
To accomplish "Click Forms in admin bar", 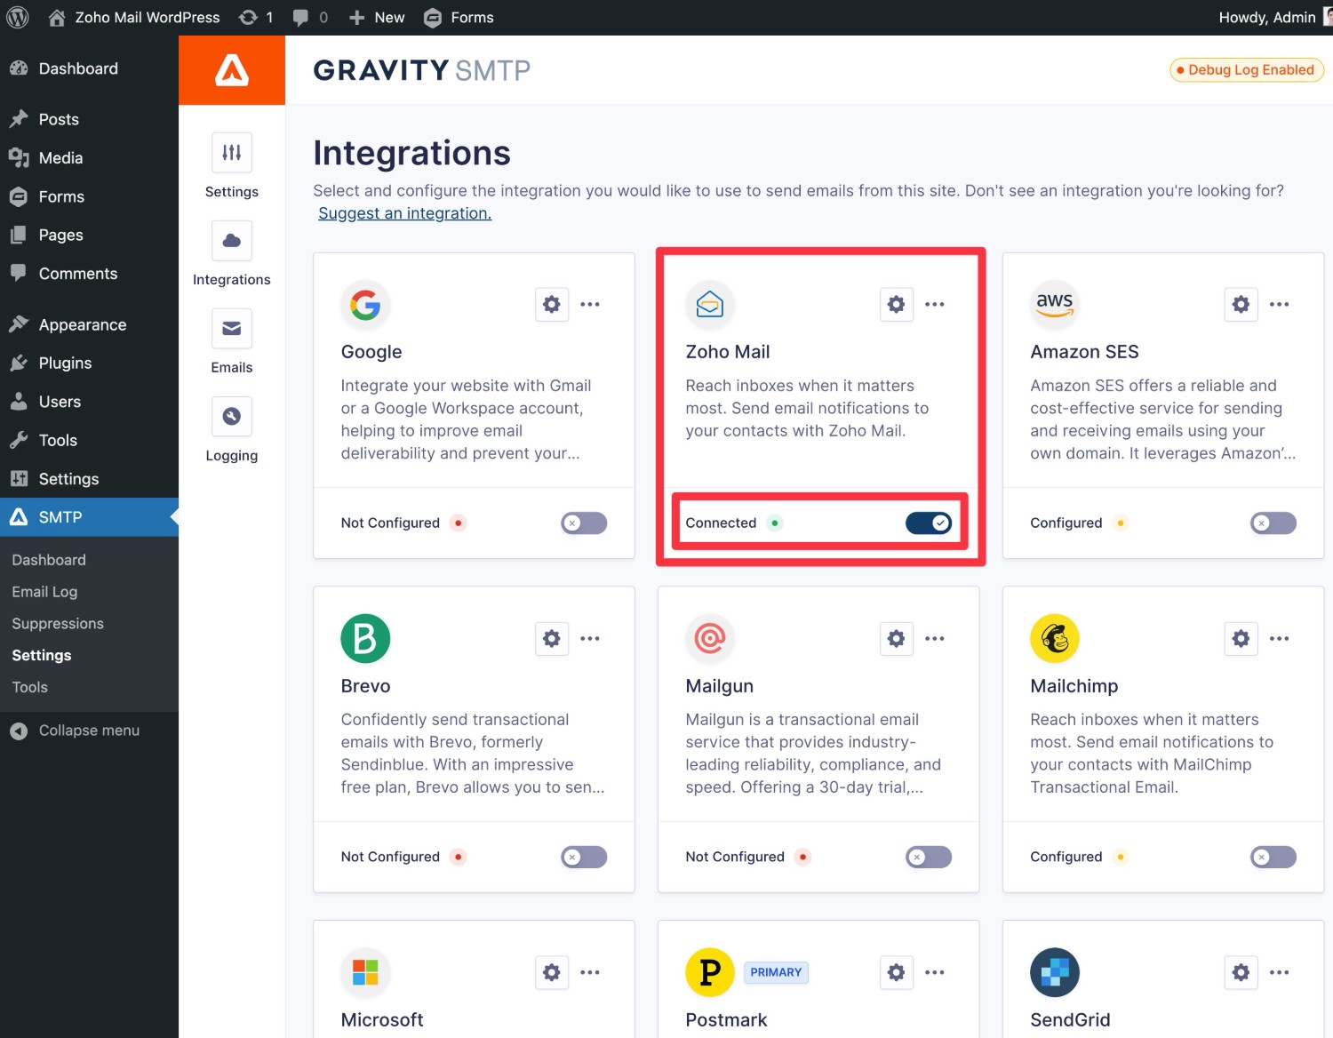I will [x=459, y=18].
